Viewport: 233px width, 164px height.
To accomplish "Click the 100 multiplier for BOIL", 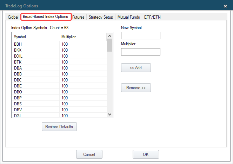I will (65, 56).
